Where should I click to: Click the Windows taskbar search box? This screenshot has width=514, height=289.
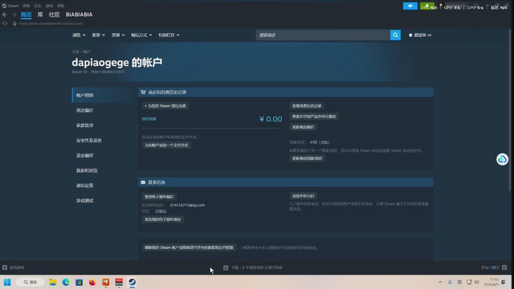point(30,282)
